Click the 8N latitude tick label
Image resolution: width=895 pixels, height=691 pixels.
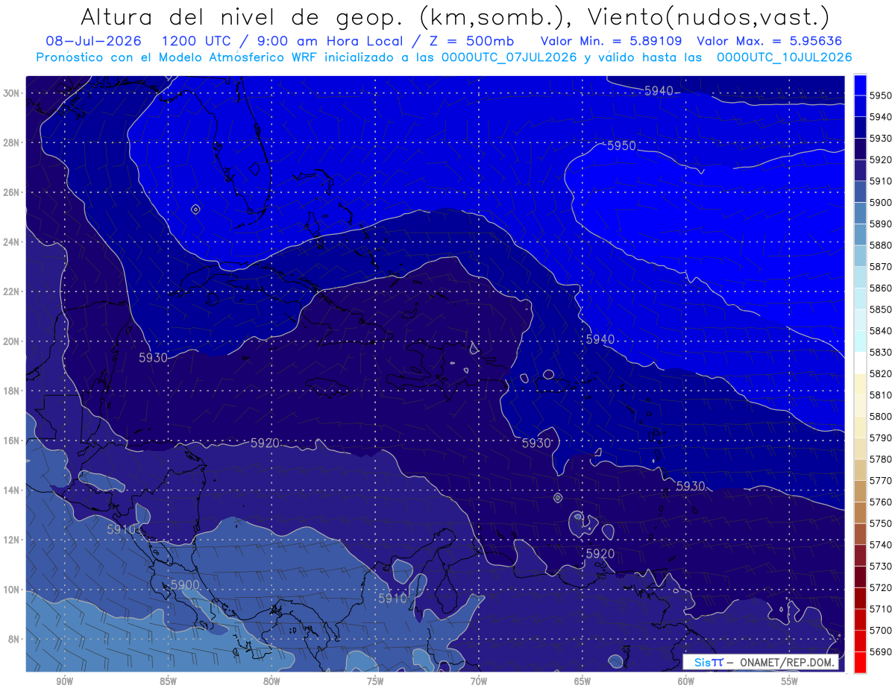[x=13, y=639]
